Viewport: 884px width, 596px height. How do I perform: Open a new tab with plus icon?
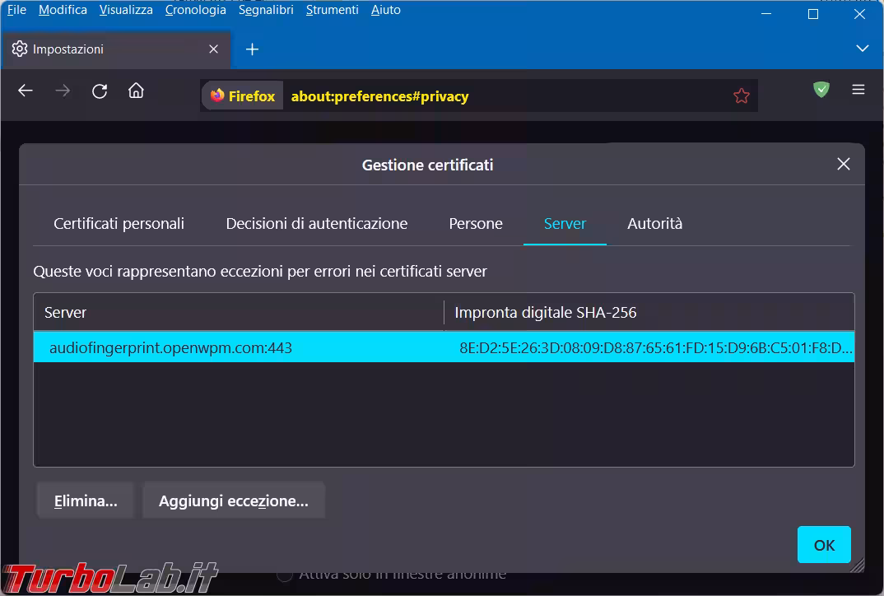252,49
